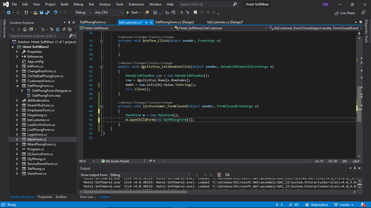Open notifications bell in status bar
The width and height of the screenshot is (371, 208).
[x=363, y=205]
